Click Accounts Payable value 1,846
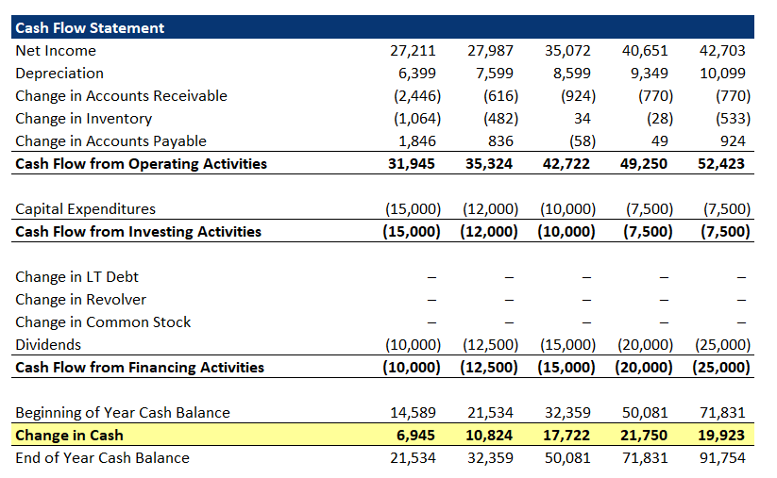 click(x=417, y=141)
